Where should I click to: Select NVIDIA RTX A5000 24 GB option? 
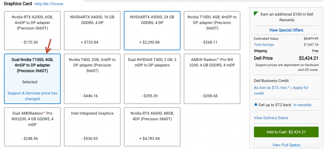(152, 31)
